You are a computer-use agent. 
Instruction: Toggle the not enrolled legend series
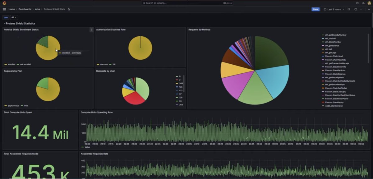coord(25,64)
